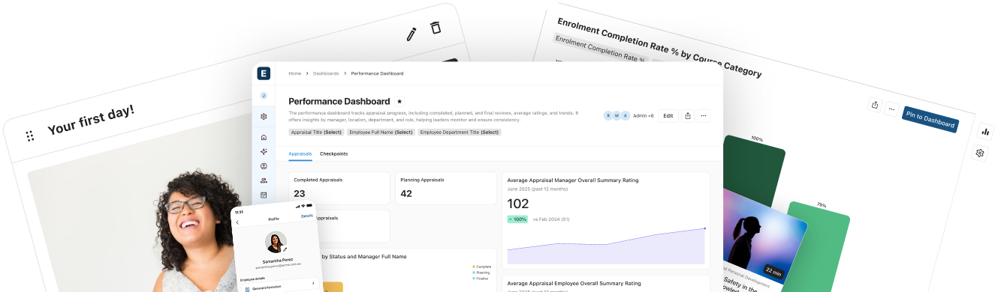Viewport: 1004px width, 292px height.
Task: Favorite the Performance Dashboard with star
Action: (x=399, y=101)
